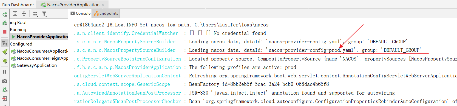Click the camera thread dump icon

tap(5, 81)
